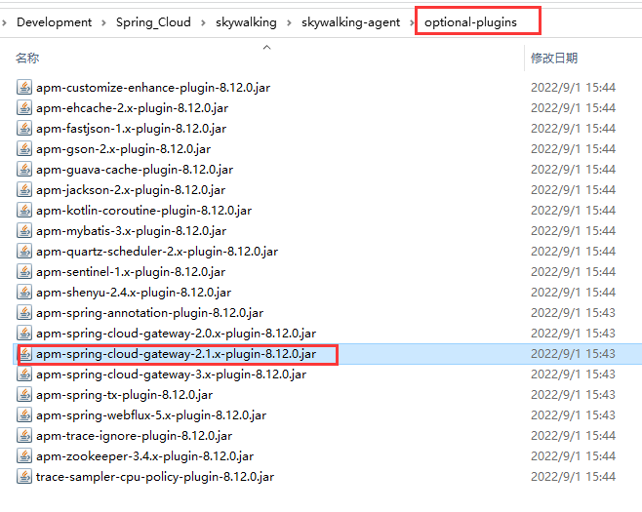Image resolution: width=642 pixels, height=512 pixels.
Task: Select file name apm-kotlin-coroutine-plugin-8.12.0.jar
Action: [143, 211]
